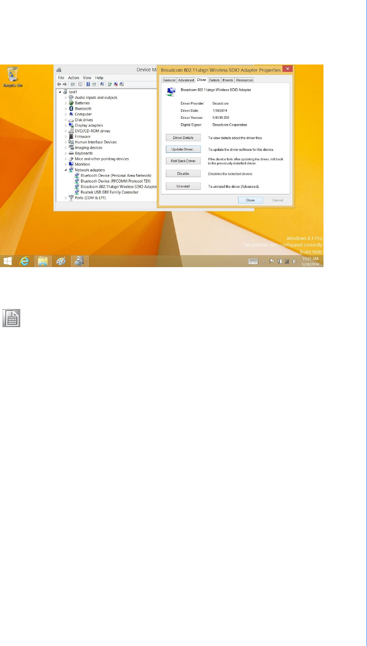
Task: Click the Scan for hardware changes toolbar icon
Action: point(102,84)
